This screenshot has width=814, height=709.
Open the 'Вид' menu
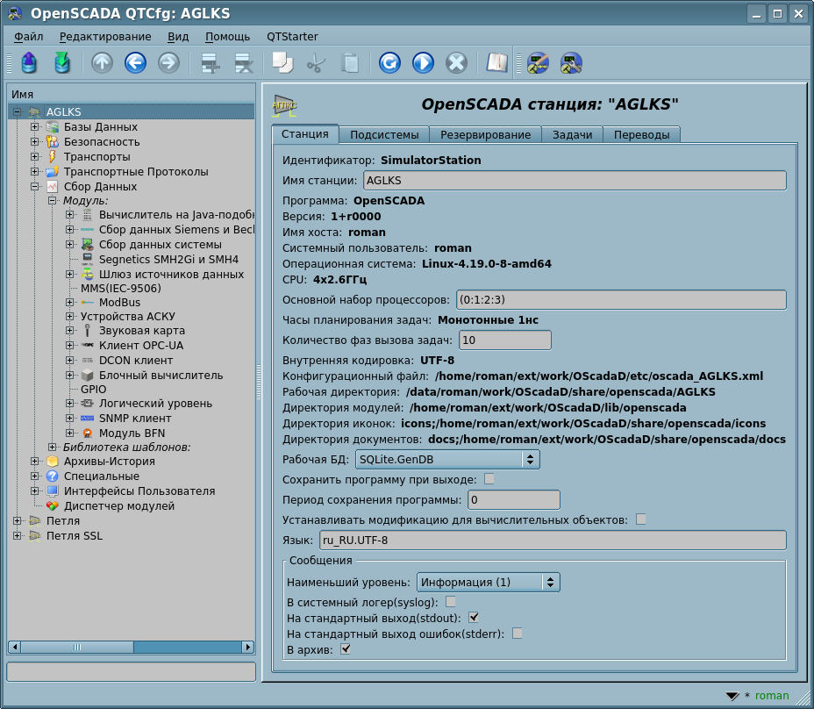178,37
